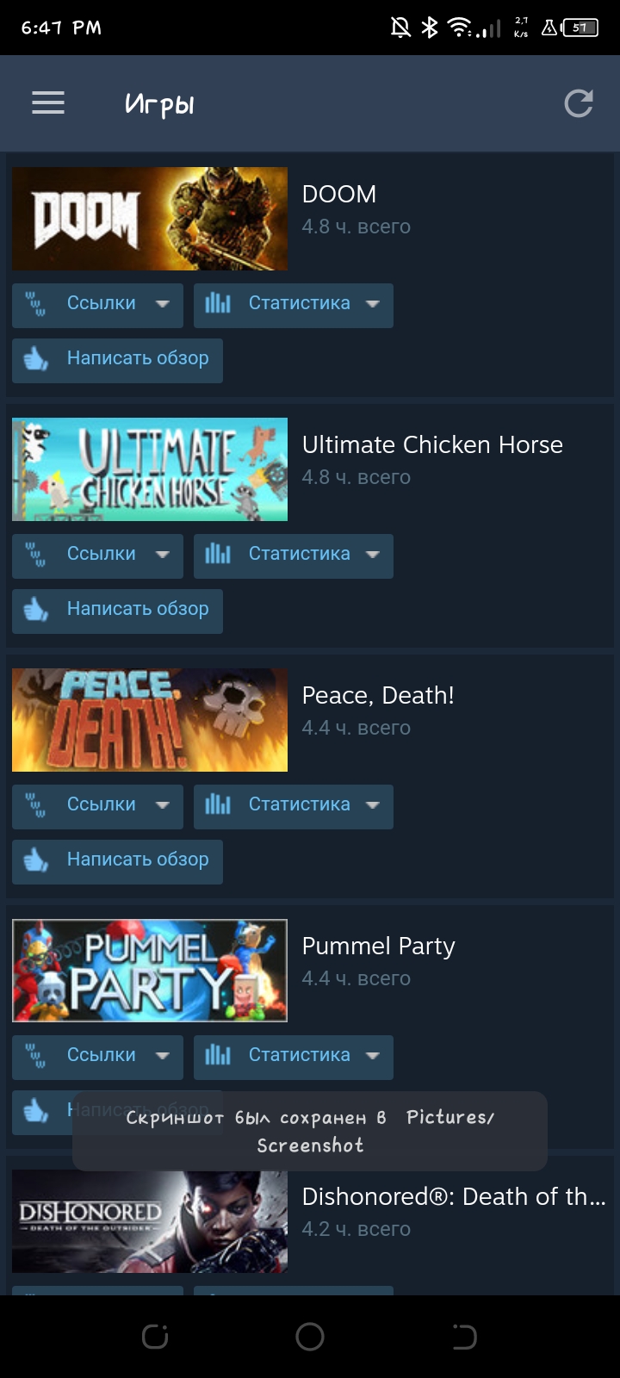
Task: Tap thumbs-up icon under DOOM
Action: pyautogui.click(x=36, y=358)
